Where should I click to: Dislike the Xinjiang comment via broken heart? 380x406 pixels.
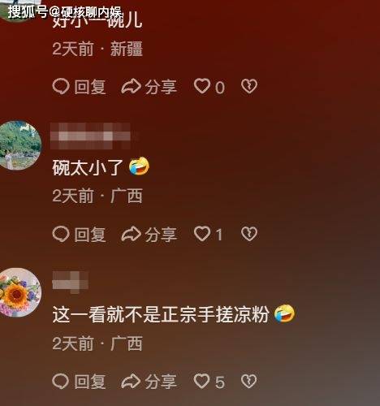click(x=249, y=86)
